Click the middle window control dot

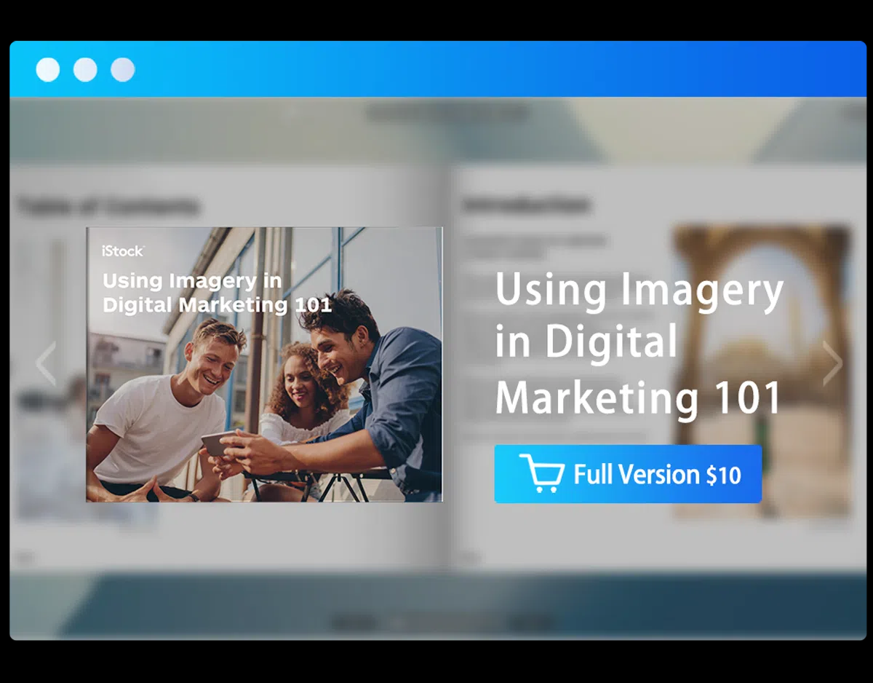tap(85, 70)
